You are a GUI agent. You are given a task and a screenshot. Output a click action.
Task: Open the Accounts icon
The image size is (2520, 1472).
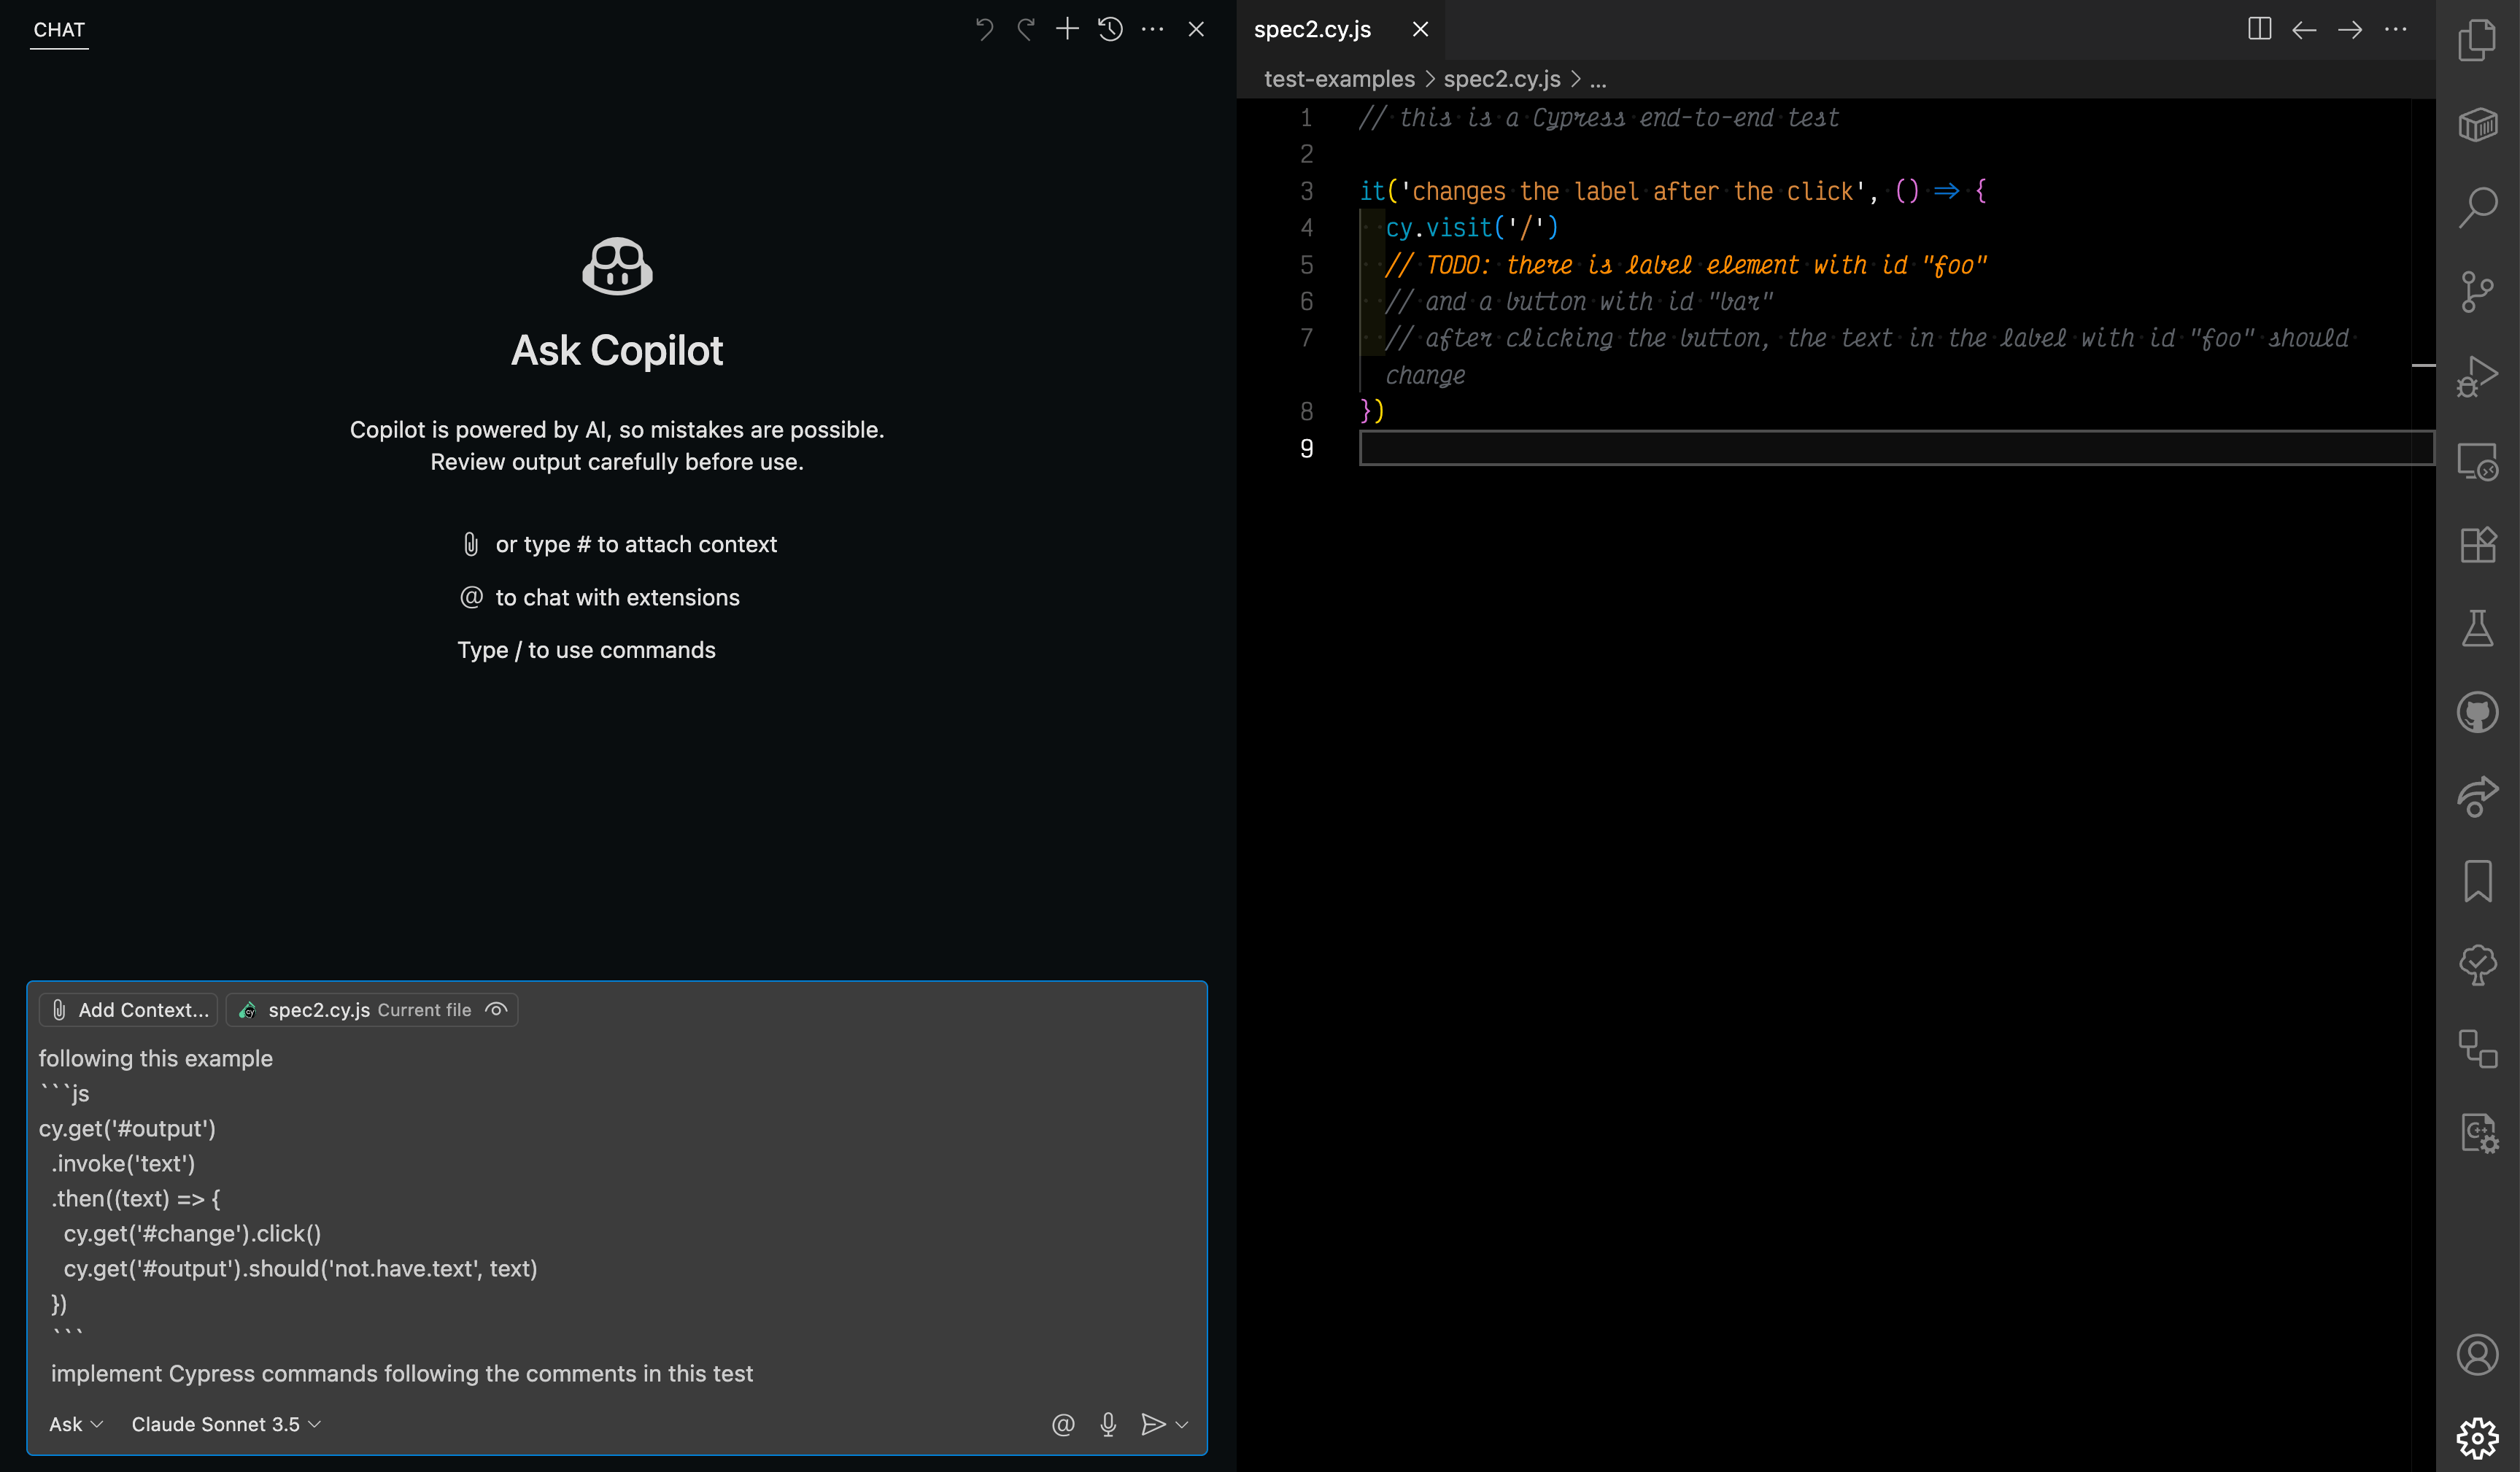[2477, 1354]
